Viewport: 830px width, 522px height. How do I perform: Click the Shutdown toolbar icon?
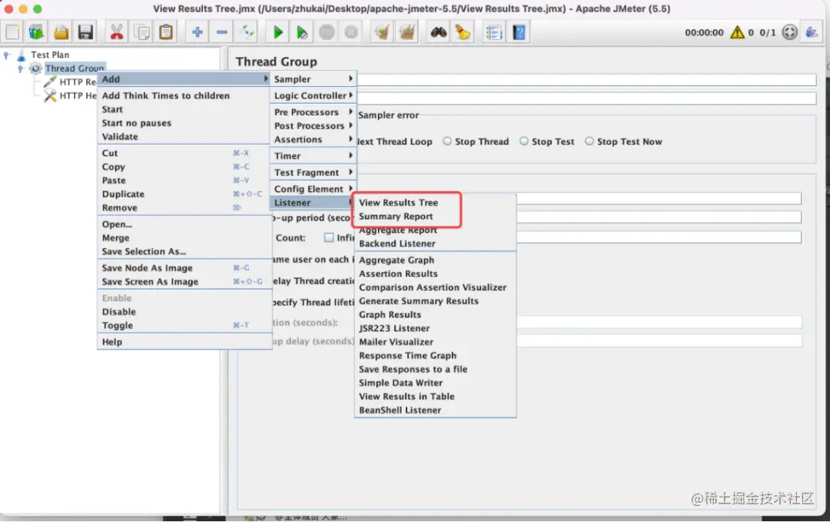(x=351, y=32)
